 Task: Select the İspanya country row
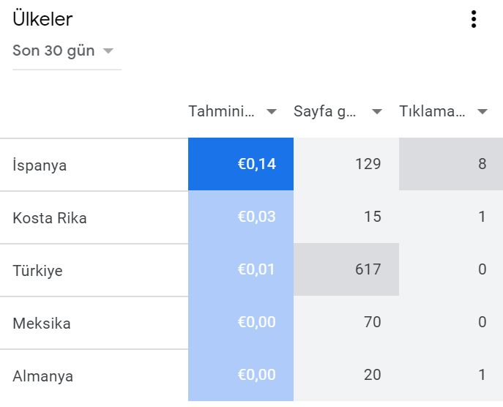click(x=252, y=165)
